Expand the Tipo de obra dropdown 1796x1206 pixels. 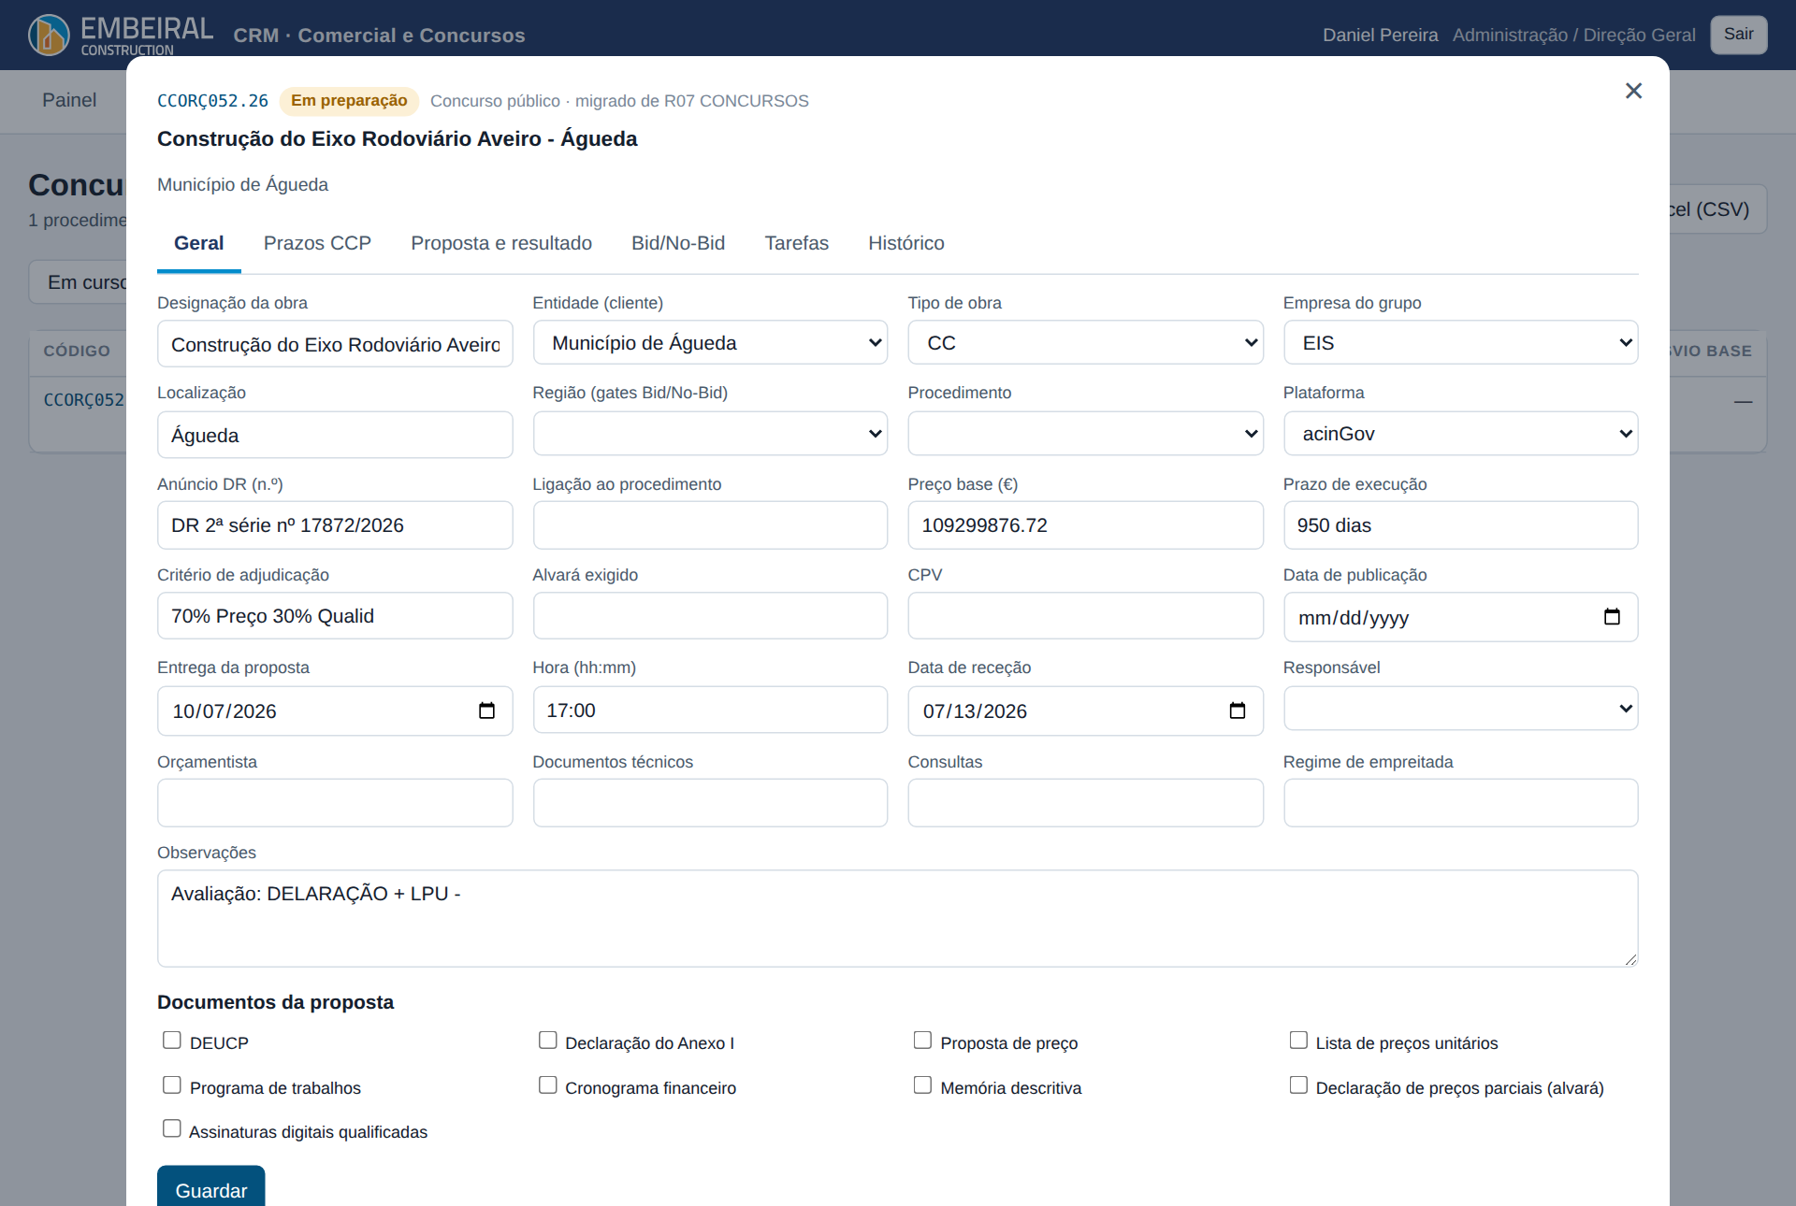[1085, 343]
